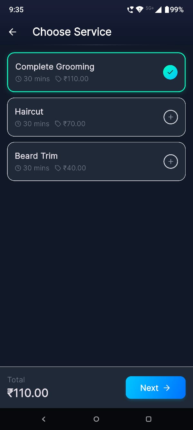
Task: Add the Beard Trim service with the plus toggle
Action: coord(170,161)
